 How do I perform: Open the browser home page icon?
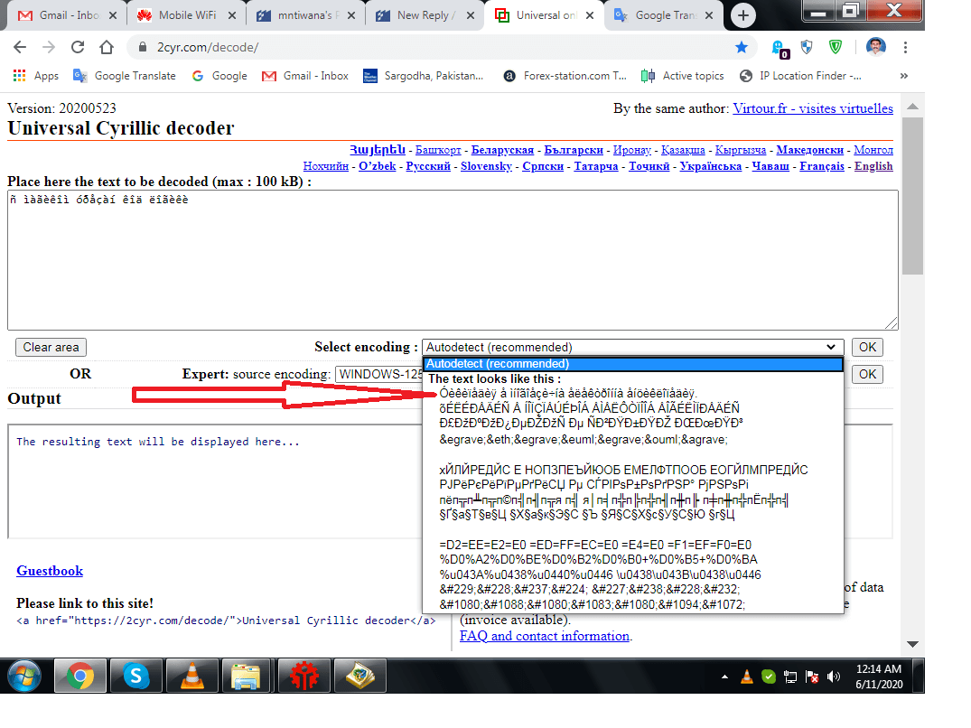pyautogui.click(x=107, y=47)
